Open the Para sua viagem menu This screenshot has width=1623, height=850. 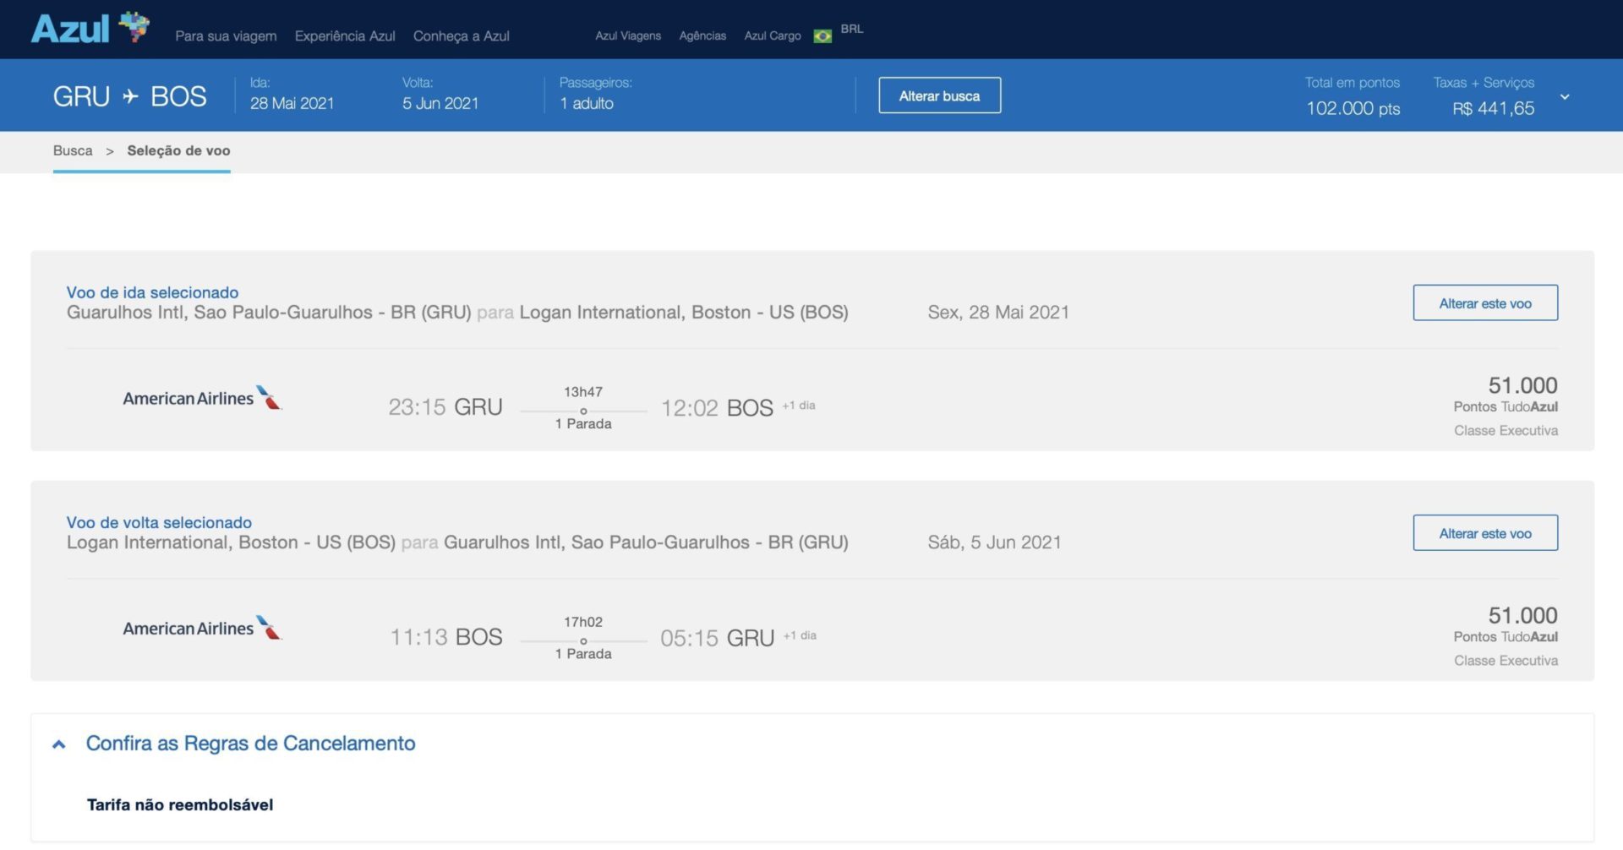click(226, 36)
